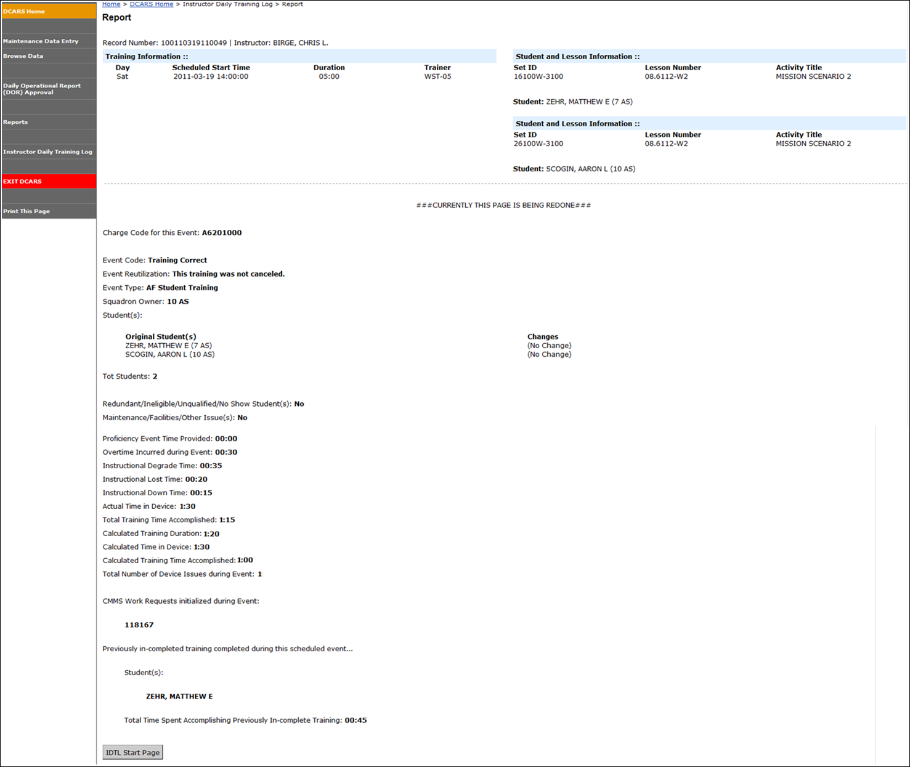Open Daily Operational Report (DOR) Approval
Screen dimensions: 910x767
[x=49, y=89]
